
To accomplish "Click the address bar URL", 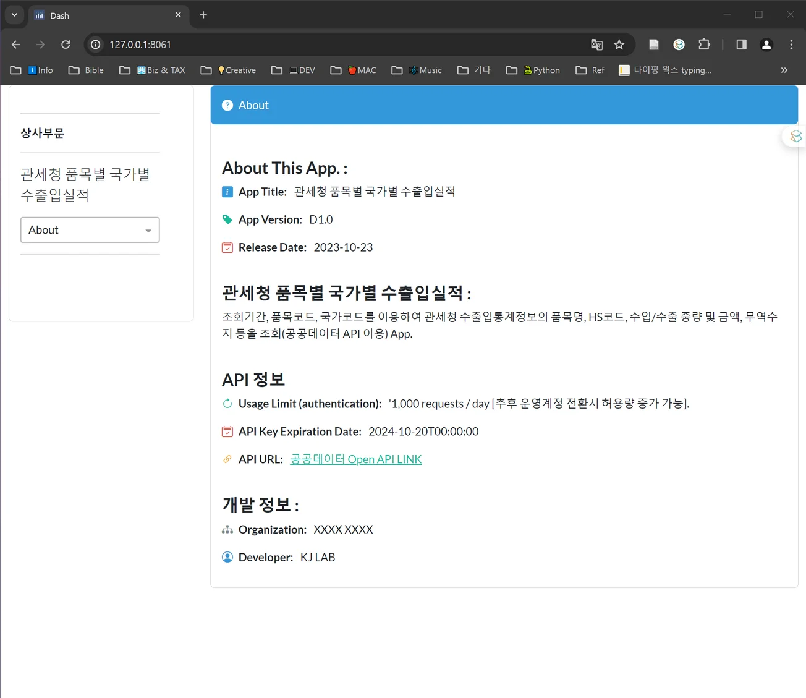I will 140,45.
